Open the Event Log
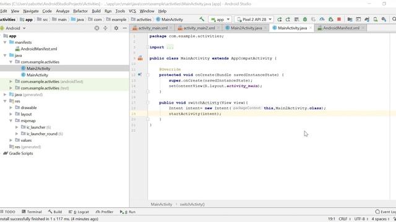This screenshot has width=396, height=222. 385,212
